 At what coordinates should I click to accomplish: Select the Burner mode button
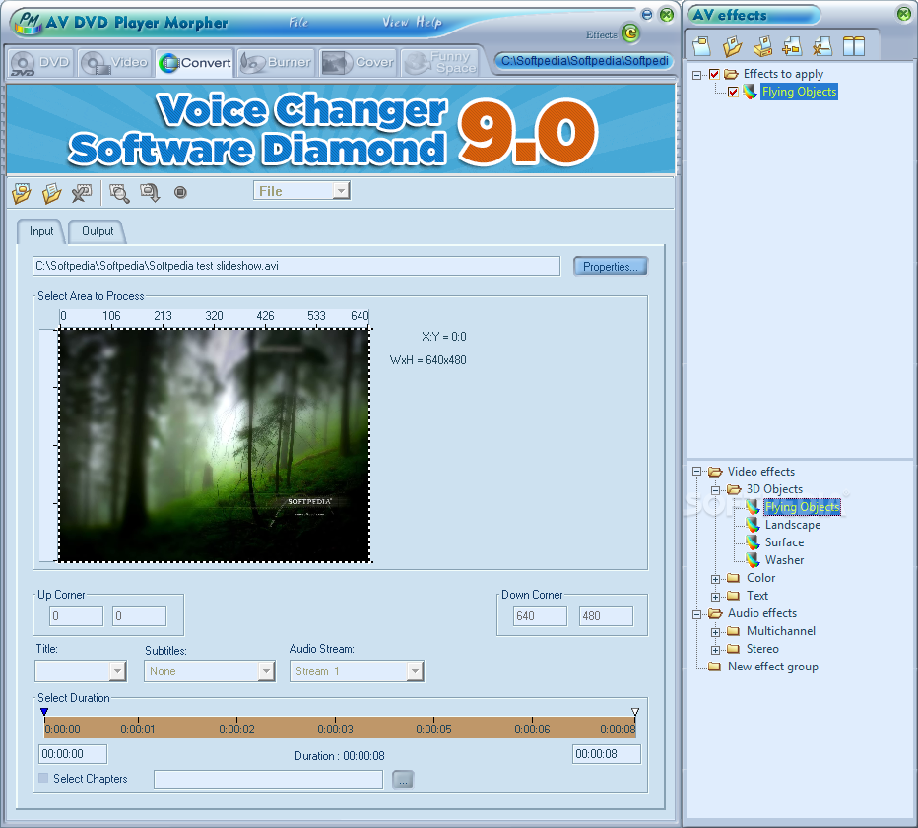pos(276,63)
